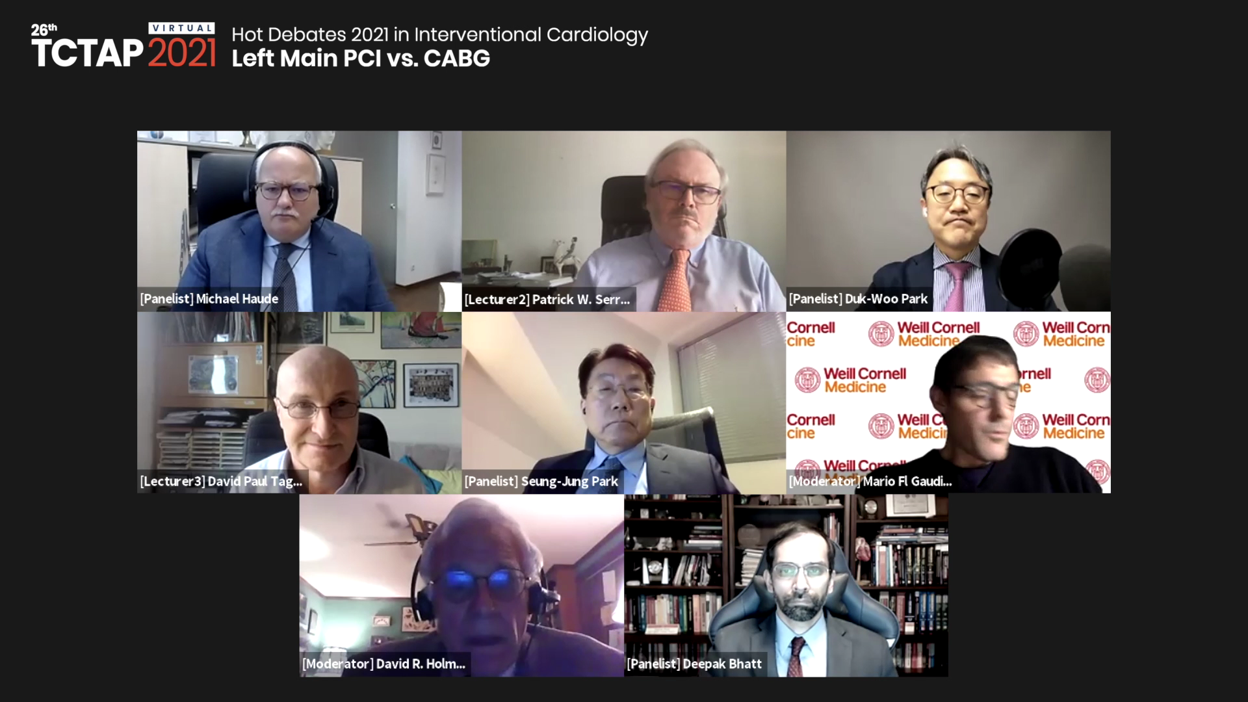Select Deepak Bhatt's video tile
The width and height of the screenshot is (1248, 702).
[786, 586]
